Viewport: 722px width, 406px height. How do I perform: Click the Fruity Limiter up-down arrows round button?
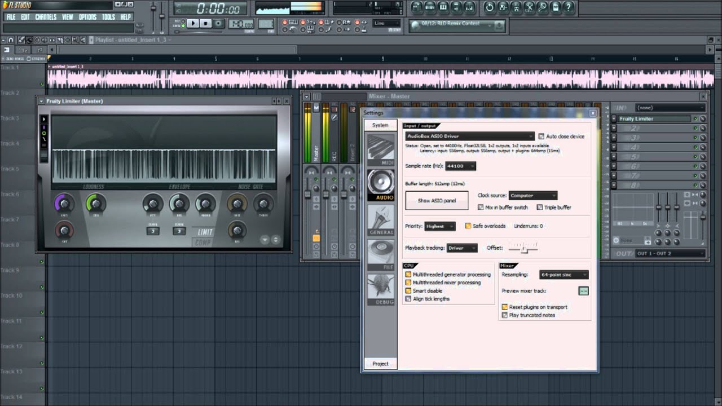coord(275,240)
